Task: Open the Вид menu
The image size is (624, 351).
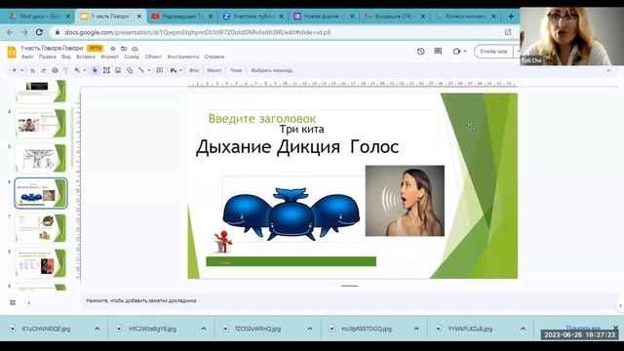Action: click(x=66, y=57)
